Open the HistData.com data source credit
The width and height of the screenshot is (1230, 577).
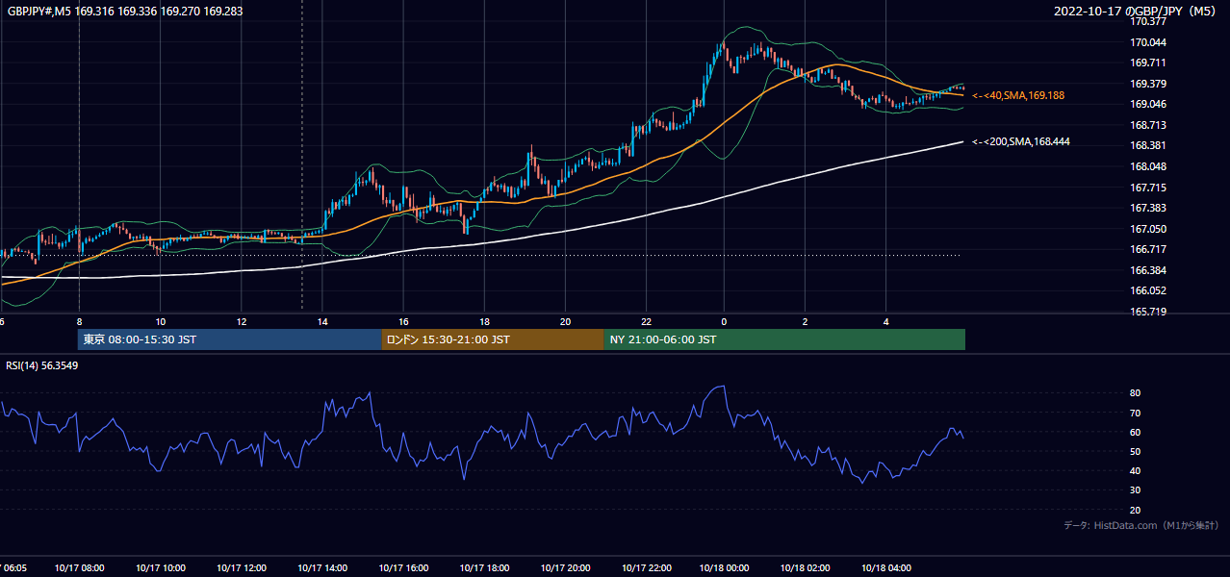[x=1141, y=526]
